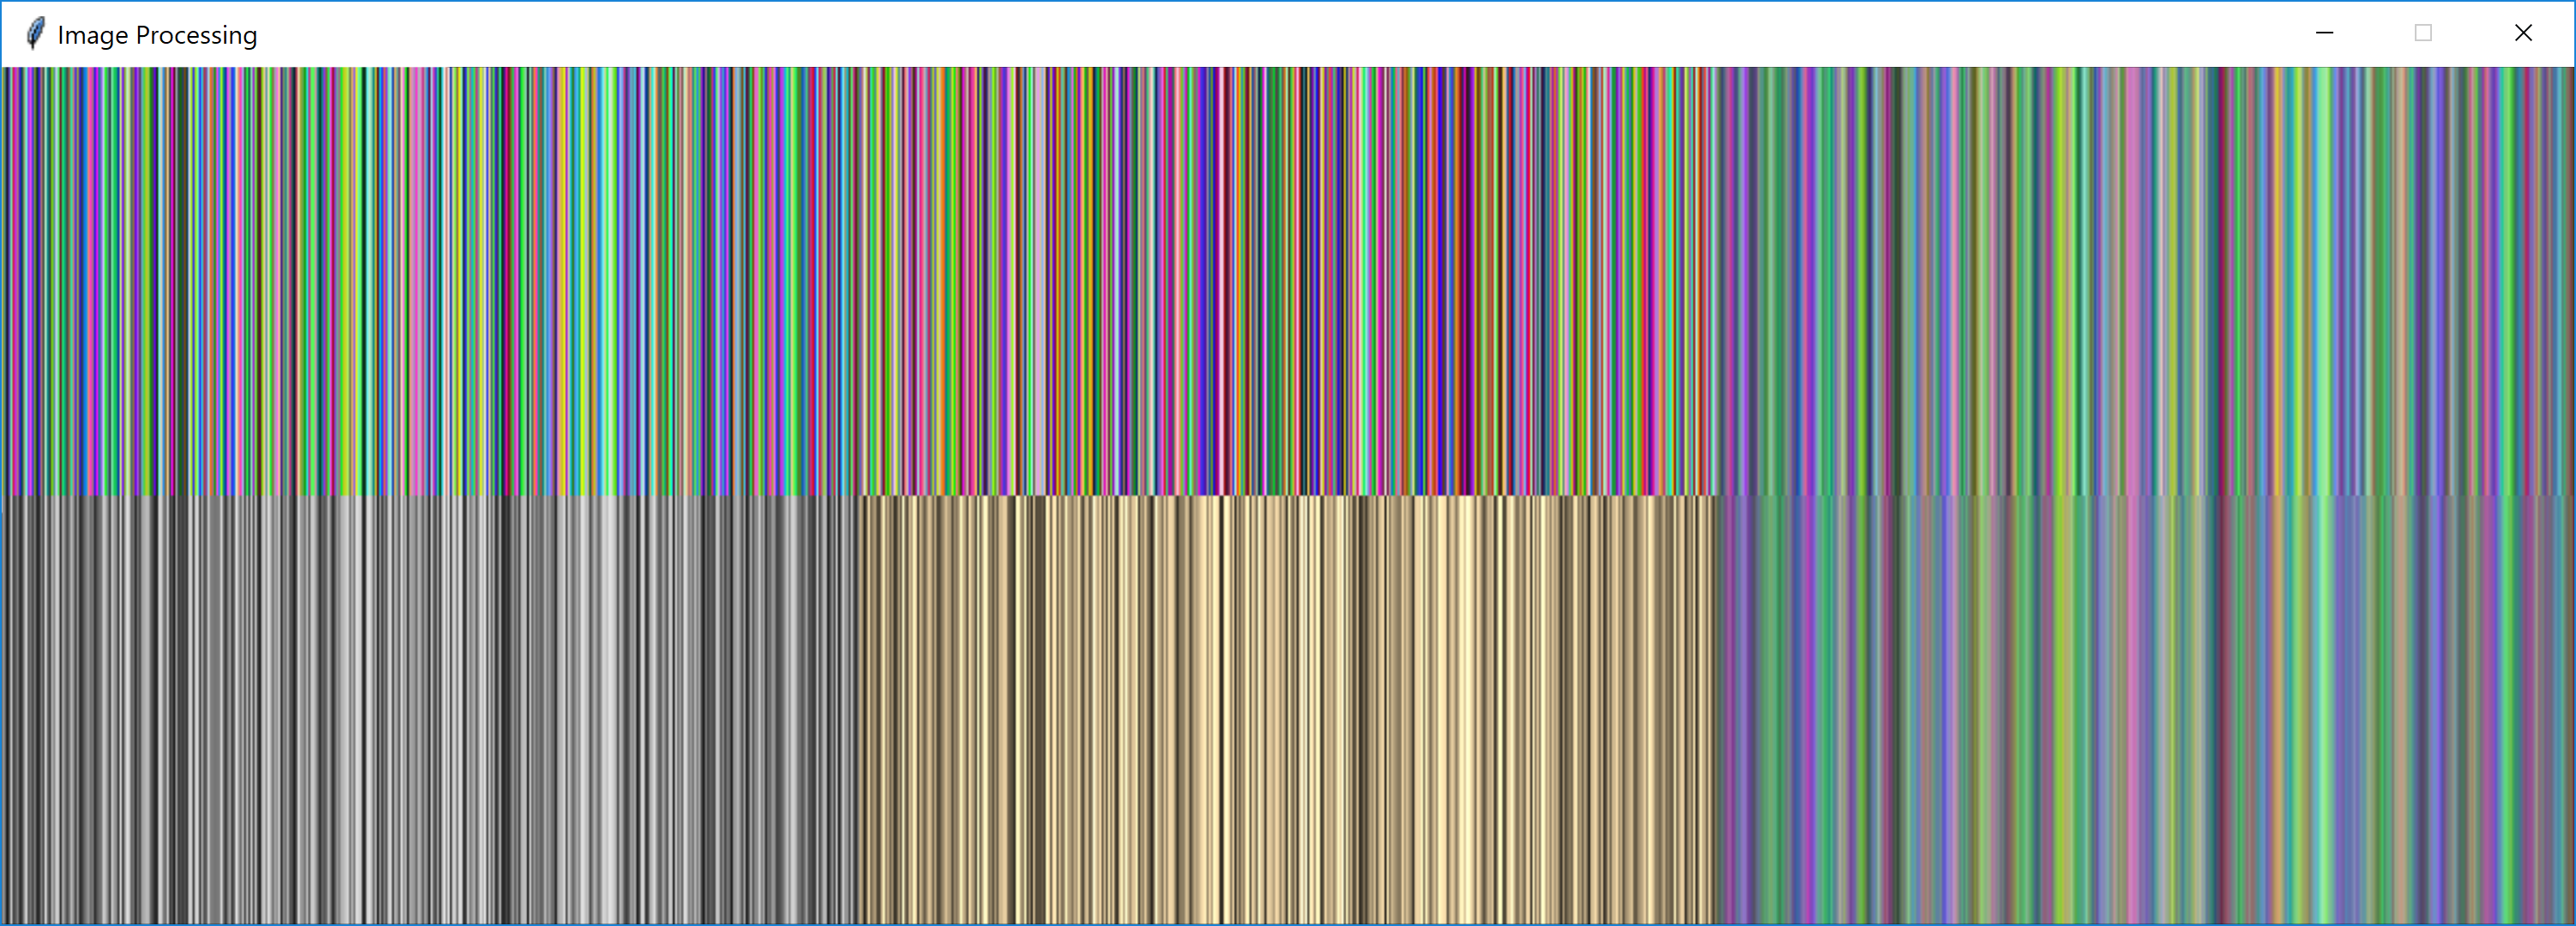Select the top-middle colorful striped image panel
Image resolution: width=2576 pixels, height=926 pixels.
pyautogui.click(x=1287, y=281)
